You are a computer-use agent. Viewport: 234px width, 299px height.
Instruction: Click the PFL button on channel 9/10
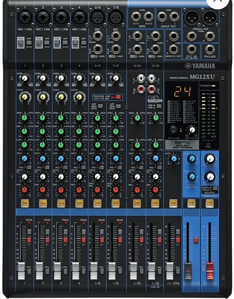[x=141, y=271]
